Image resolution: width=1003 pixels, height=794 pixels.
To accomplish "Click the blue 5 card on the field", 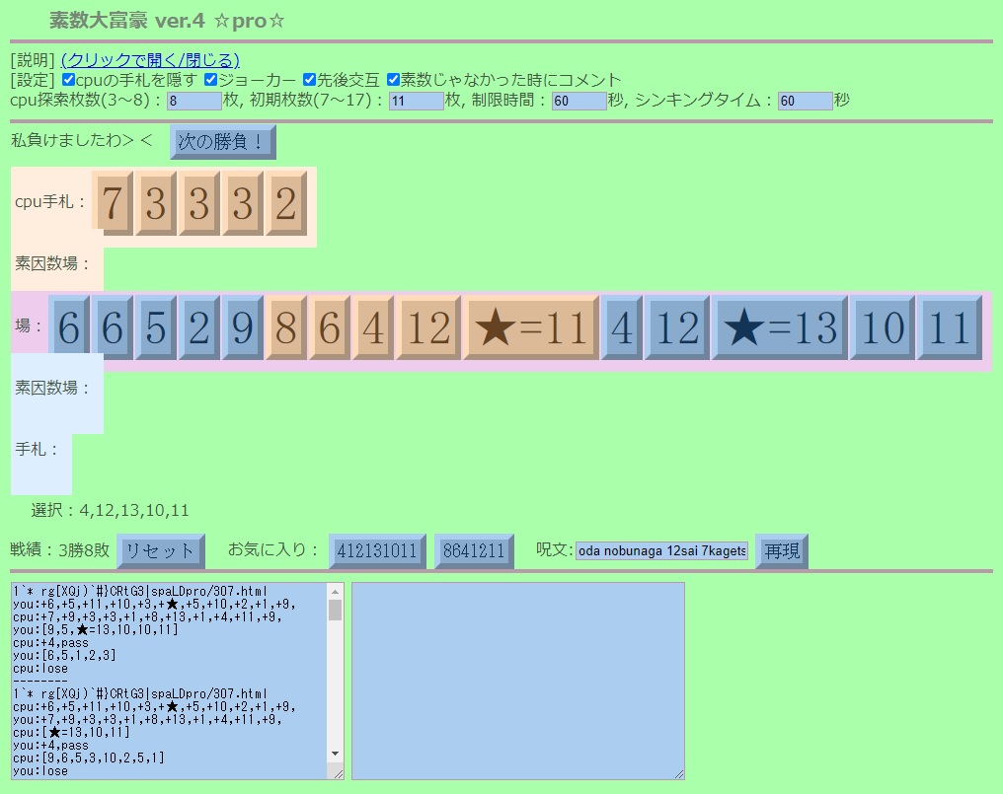I will point(156,327).
